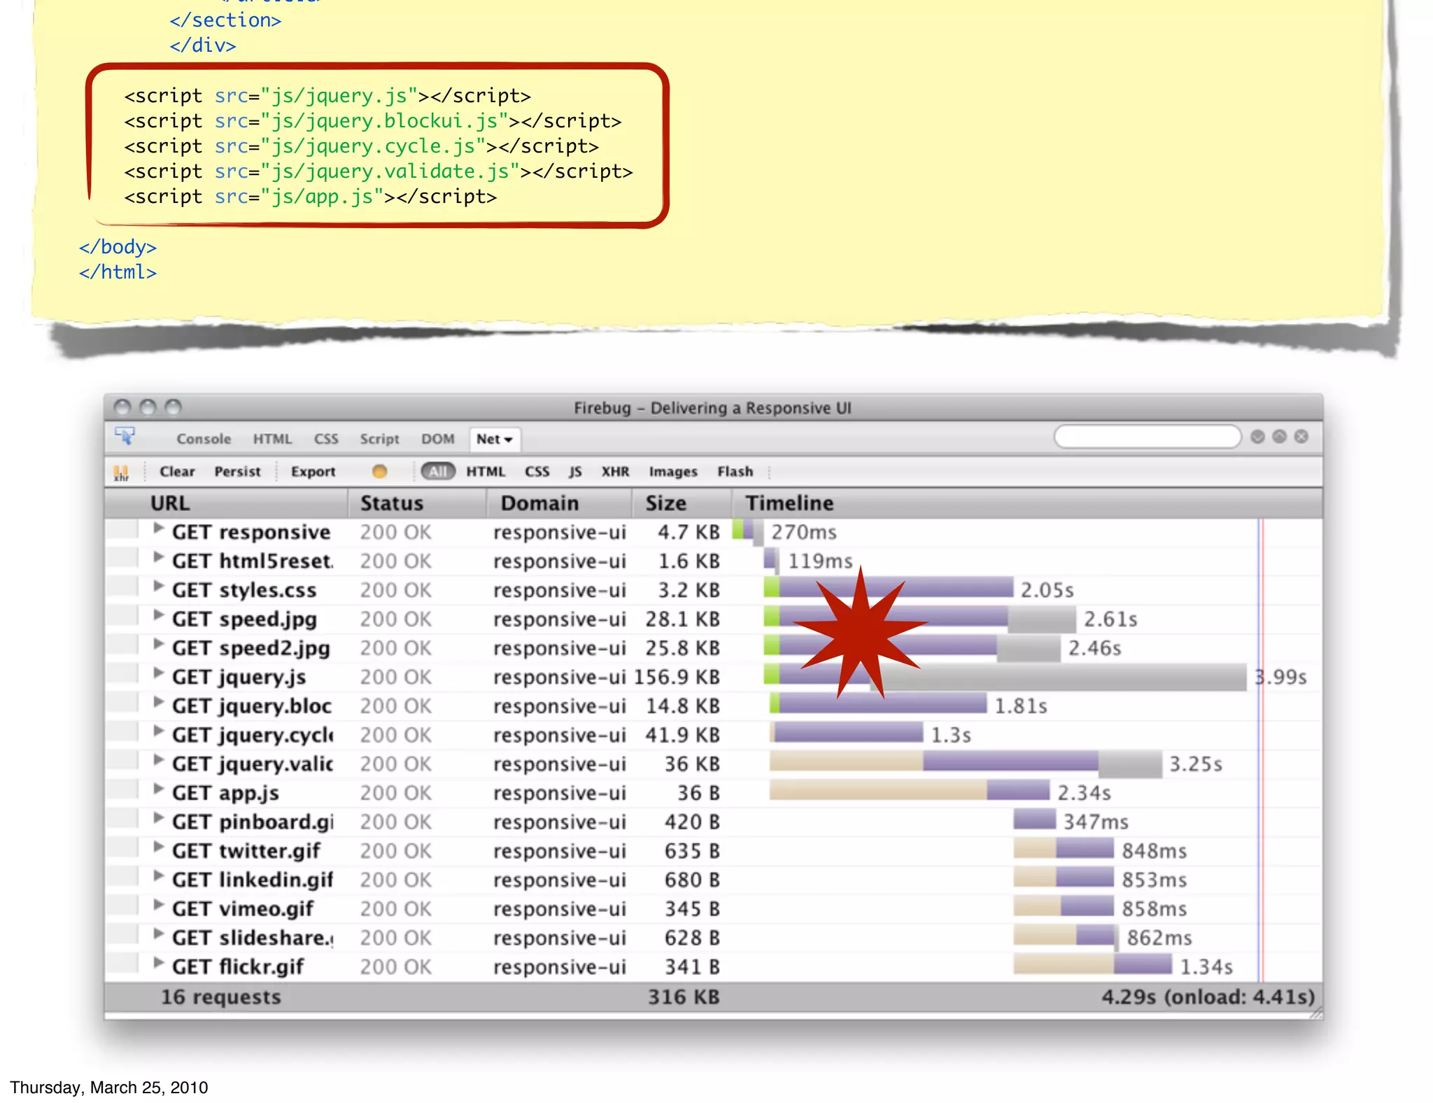
Task: Click the Export button
Action: point(313,472)
